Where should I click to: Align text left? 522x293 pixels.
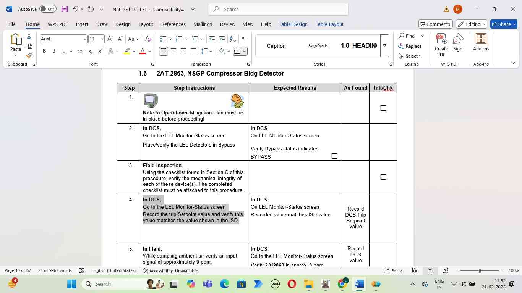tap(164, 51)
